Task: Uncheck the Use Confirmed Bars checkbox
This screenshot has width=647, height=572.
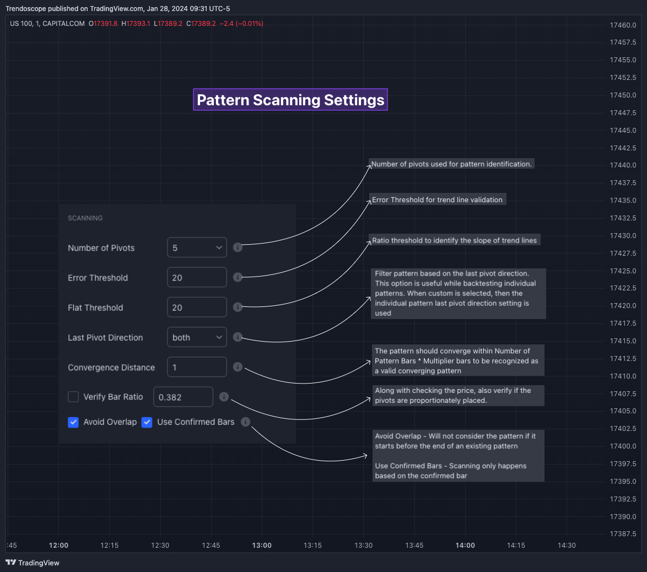Action: tap(147, 422)
